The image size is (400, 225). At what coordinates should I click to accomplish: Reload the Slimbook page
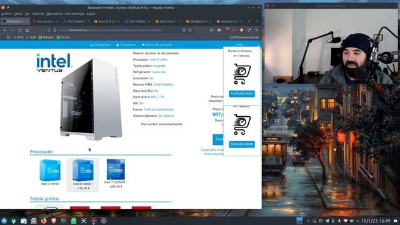tap(20, 30)
